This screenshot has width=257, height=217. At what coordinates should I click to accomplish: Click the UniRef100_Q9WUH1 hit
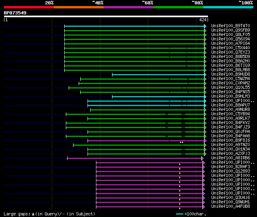[x=230, y=202]
